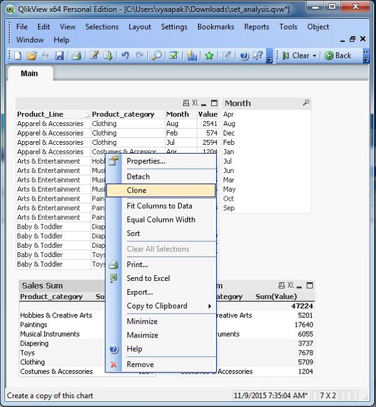Viewport: 376px width, 407px height.
Task: Open the Clear button dropdown arrow
Action: (x=315, y=56)
